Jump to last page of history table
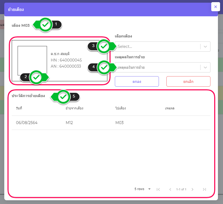Screen dimensions: 223x204 [204, 189]
